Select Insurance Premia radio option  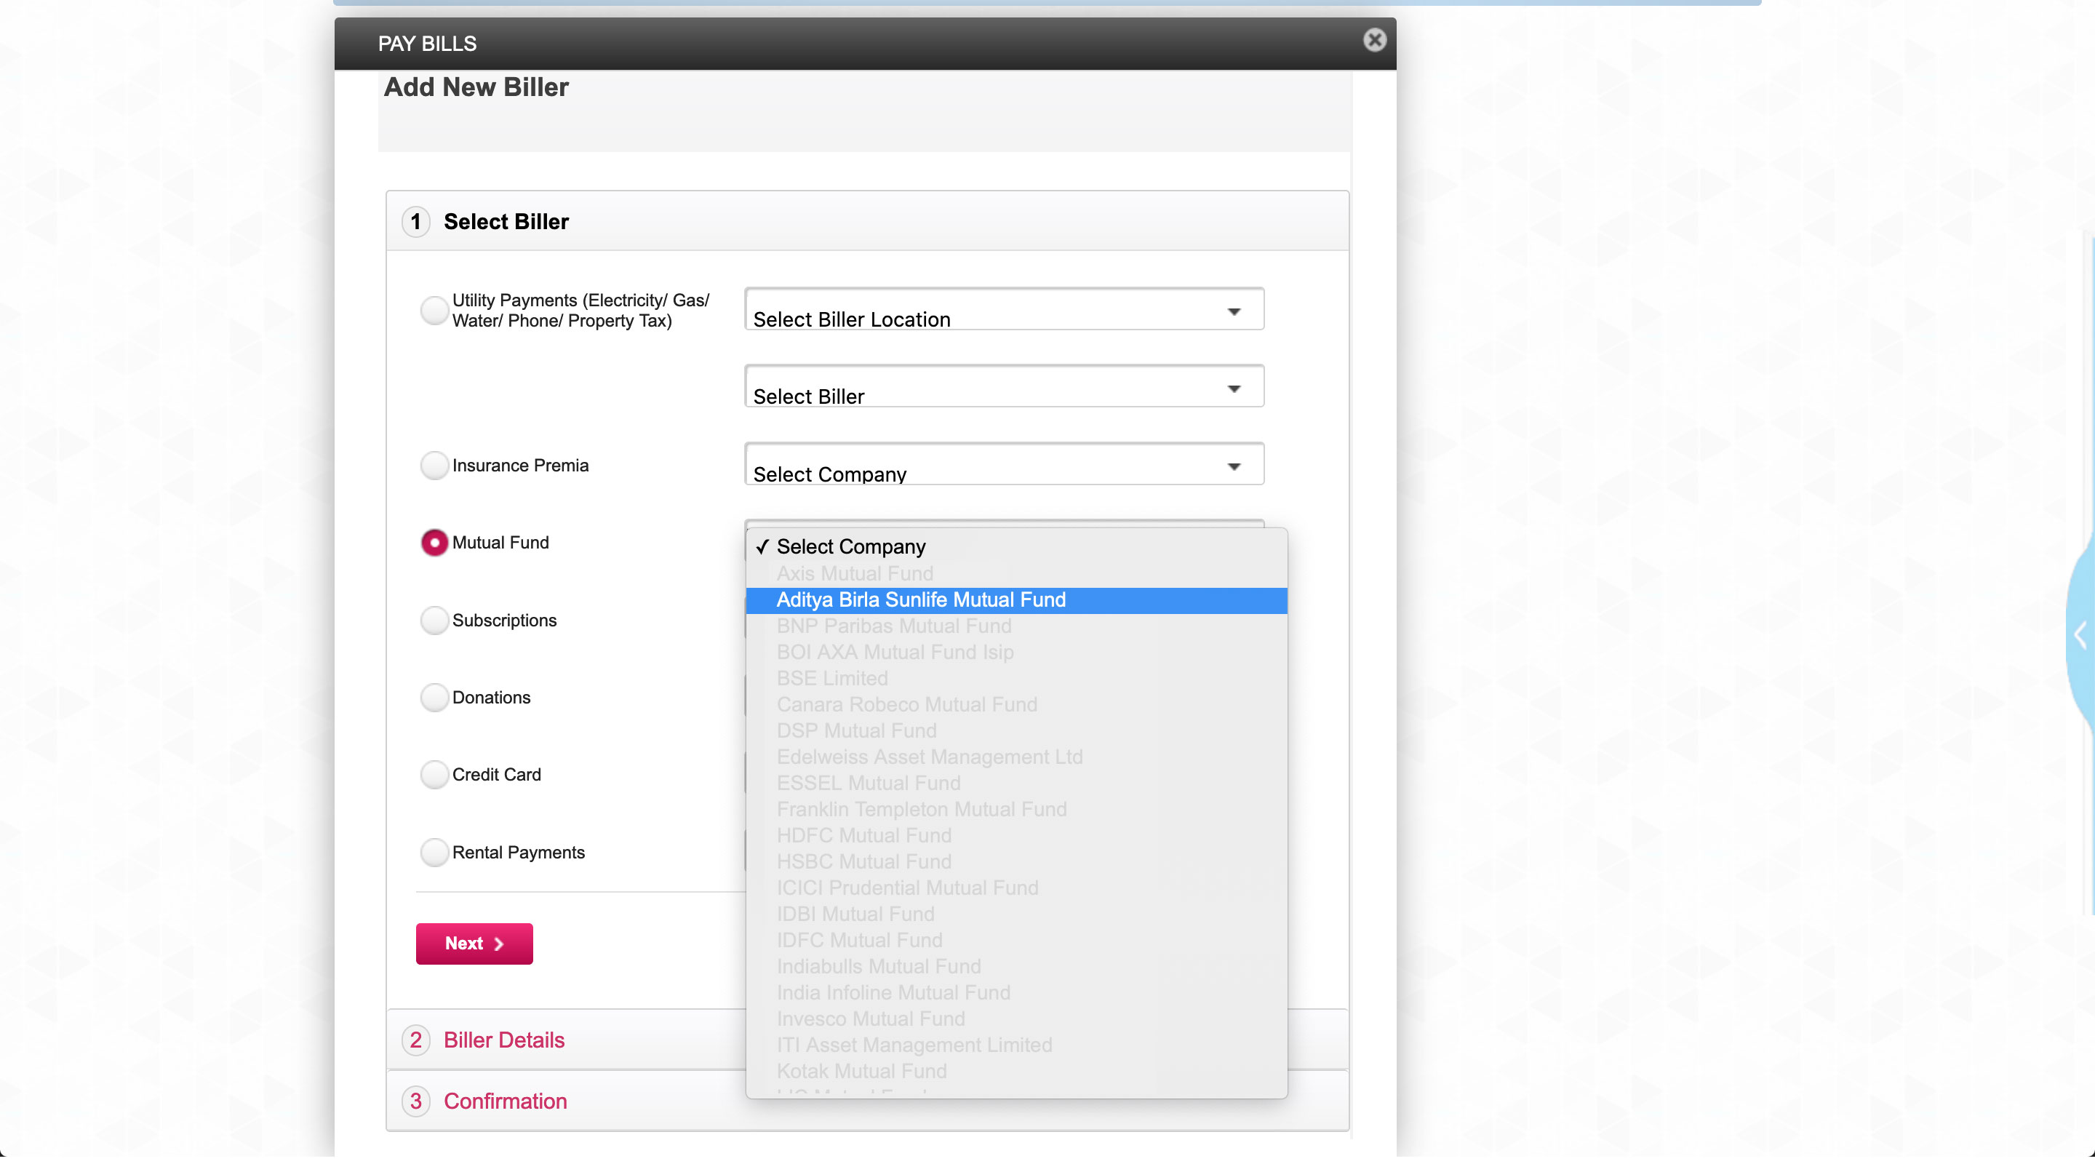[434, 466]
